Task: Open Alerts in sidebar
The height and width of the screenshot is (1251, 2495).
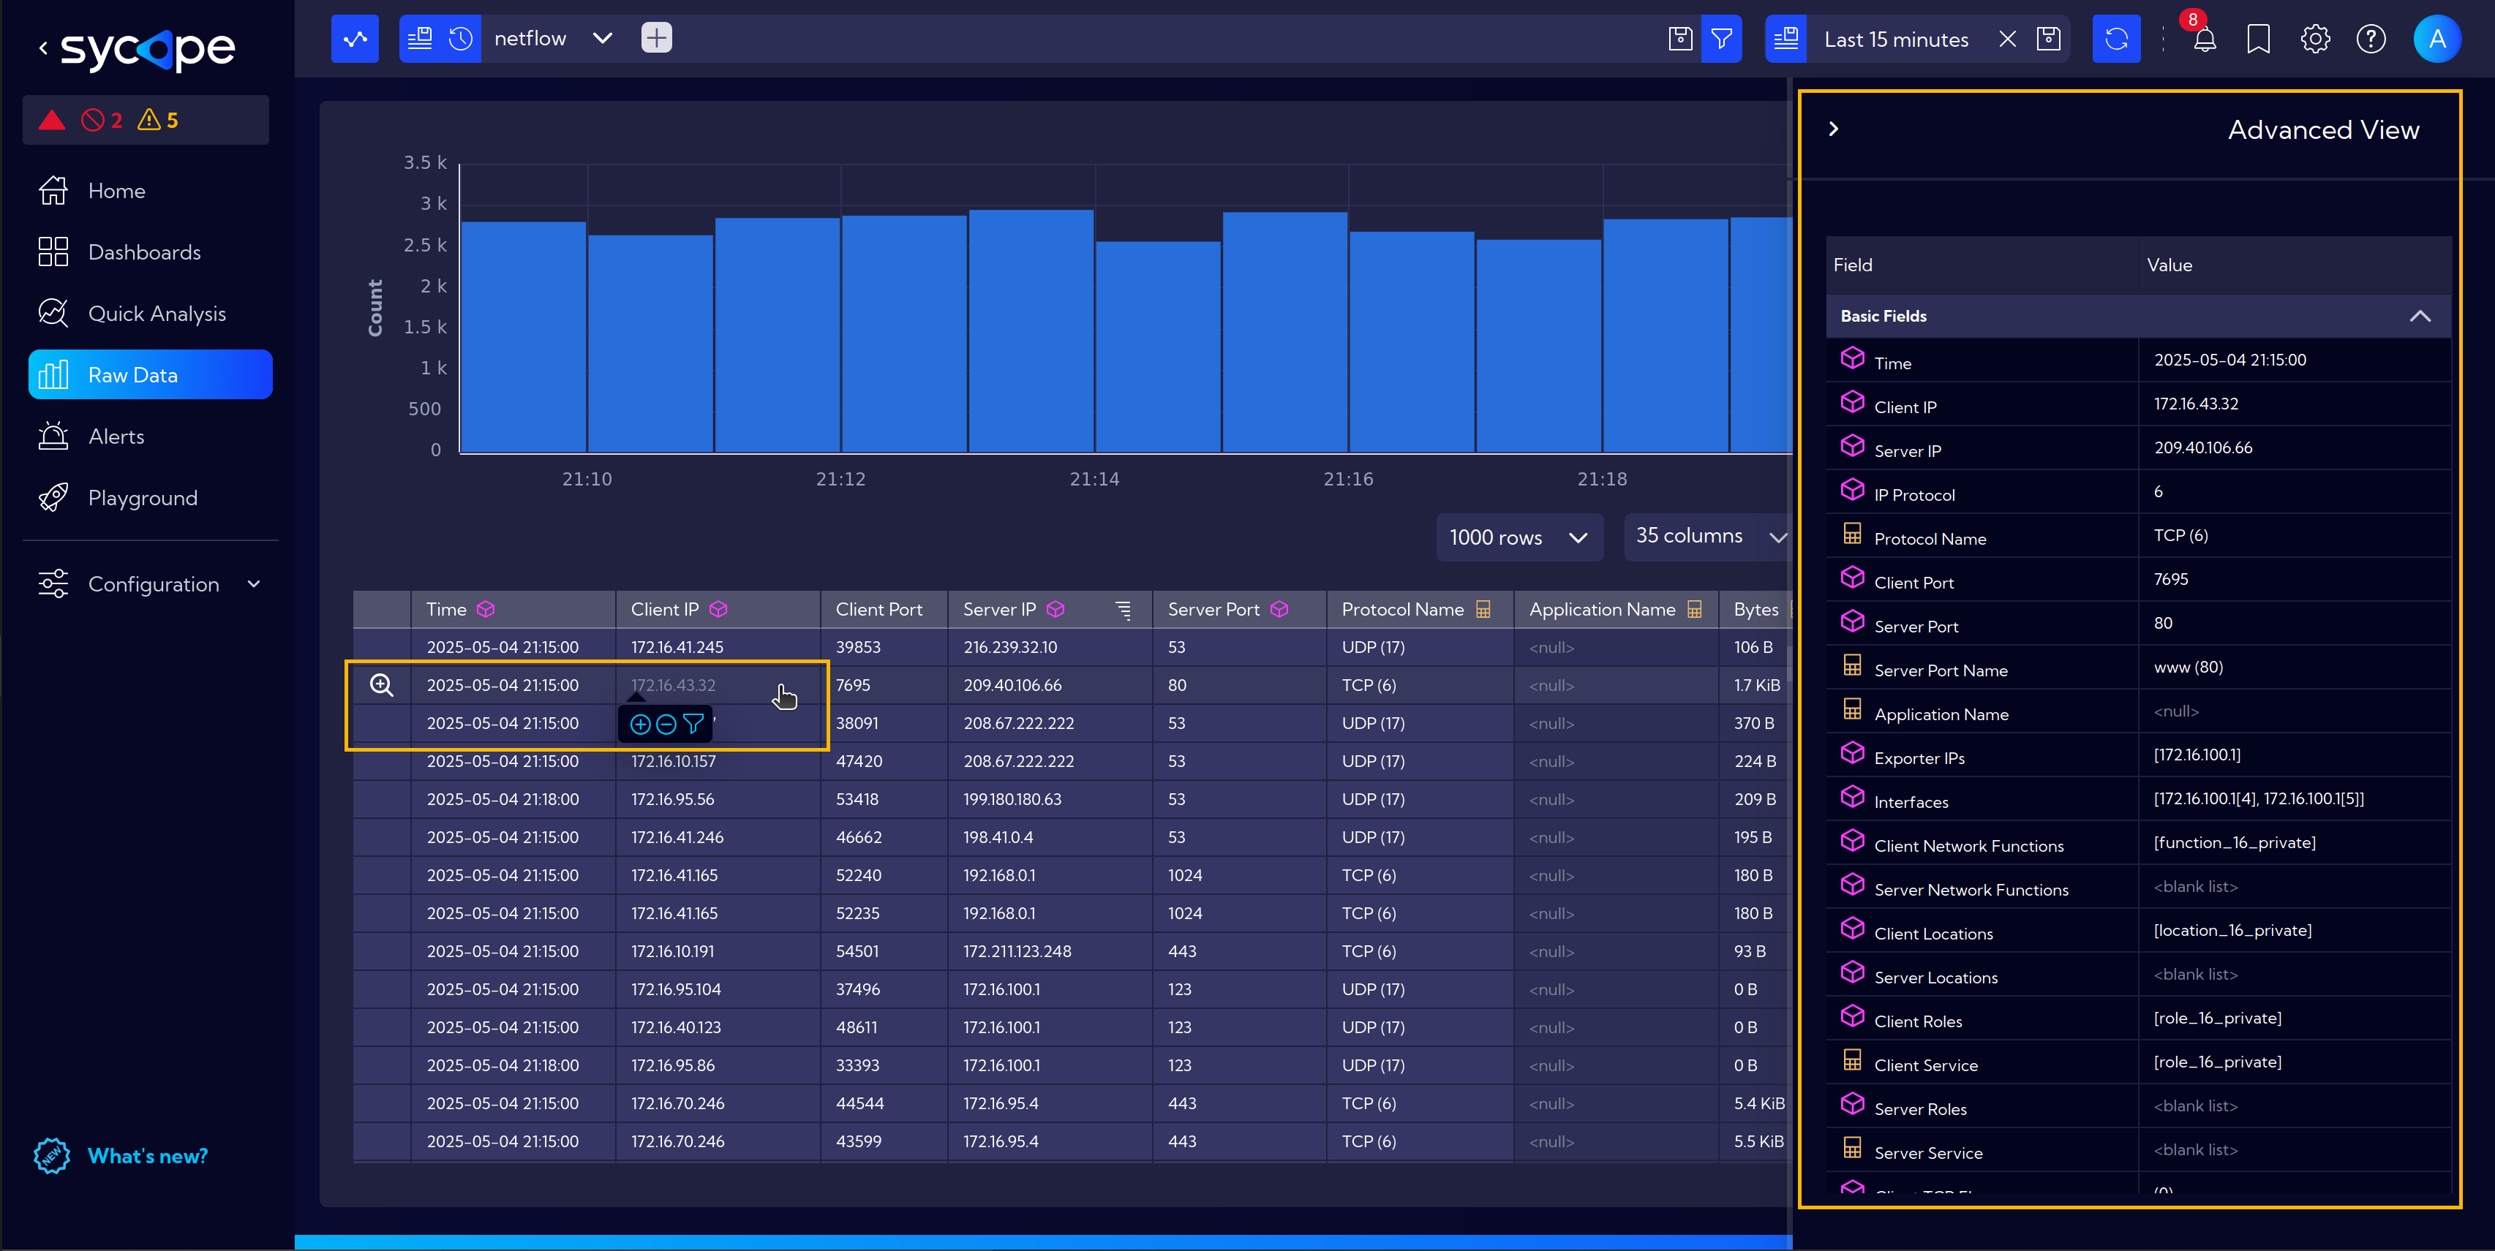Action: [x=150, y=436]
